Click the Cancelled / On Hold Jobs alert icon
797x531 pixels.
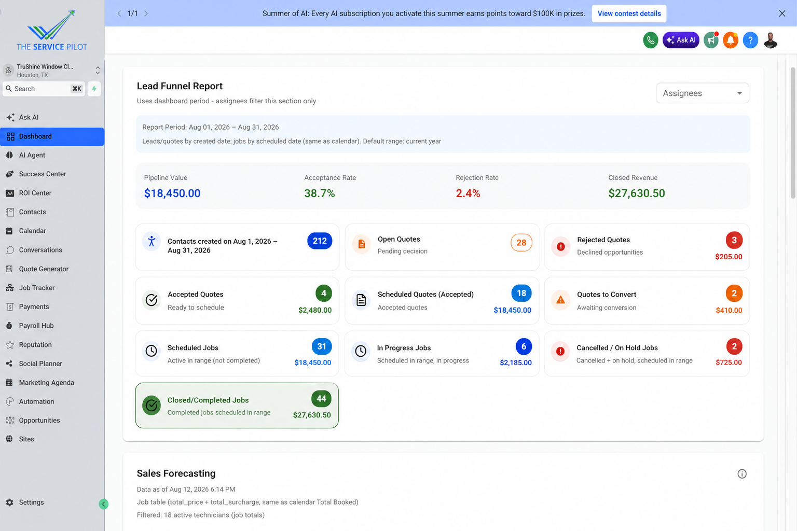(560, 351)
